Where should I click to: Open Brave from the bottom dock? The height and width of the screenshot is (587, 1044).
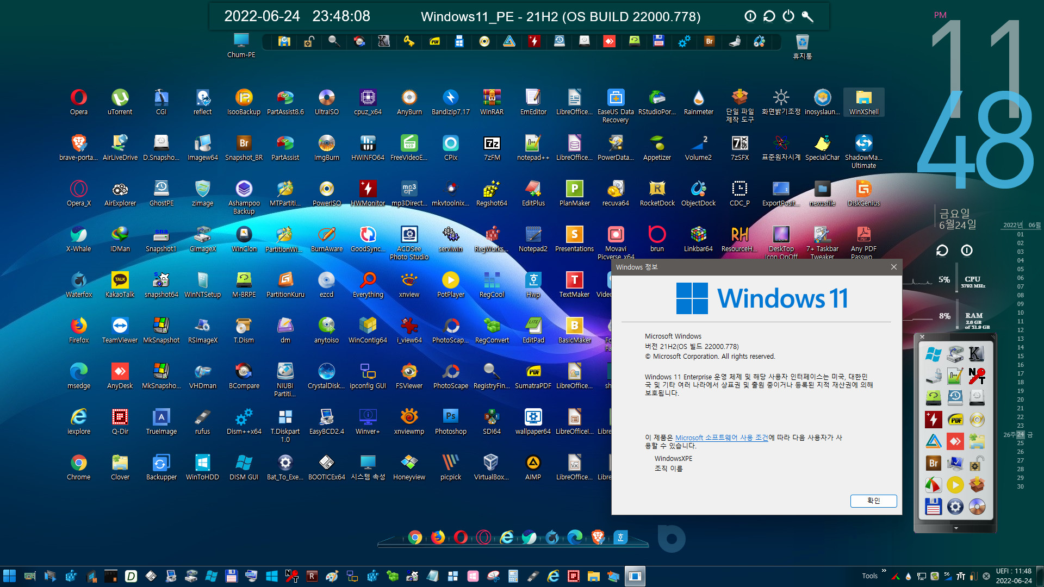click(598, 538)
